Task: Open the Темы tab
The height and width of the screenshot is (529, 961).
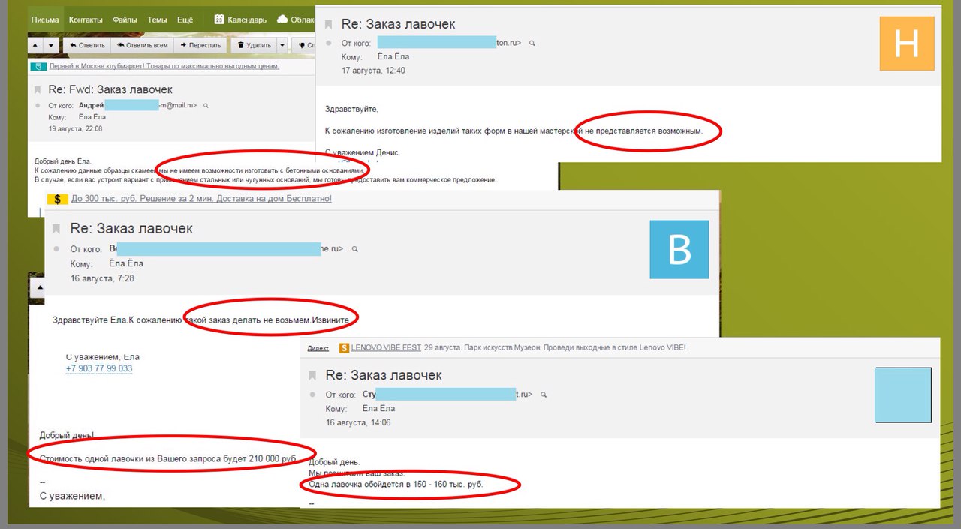Action: (x=158, y=20)
